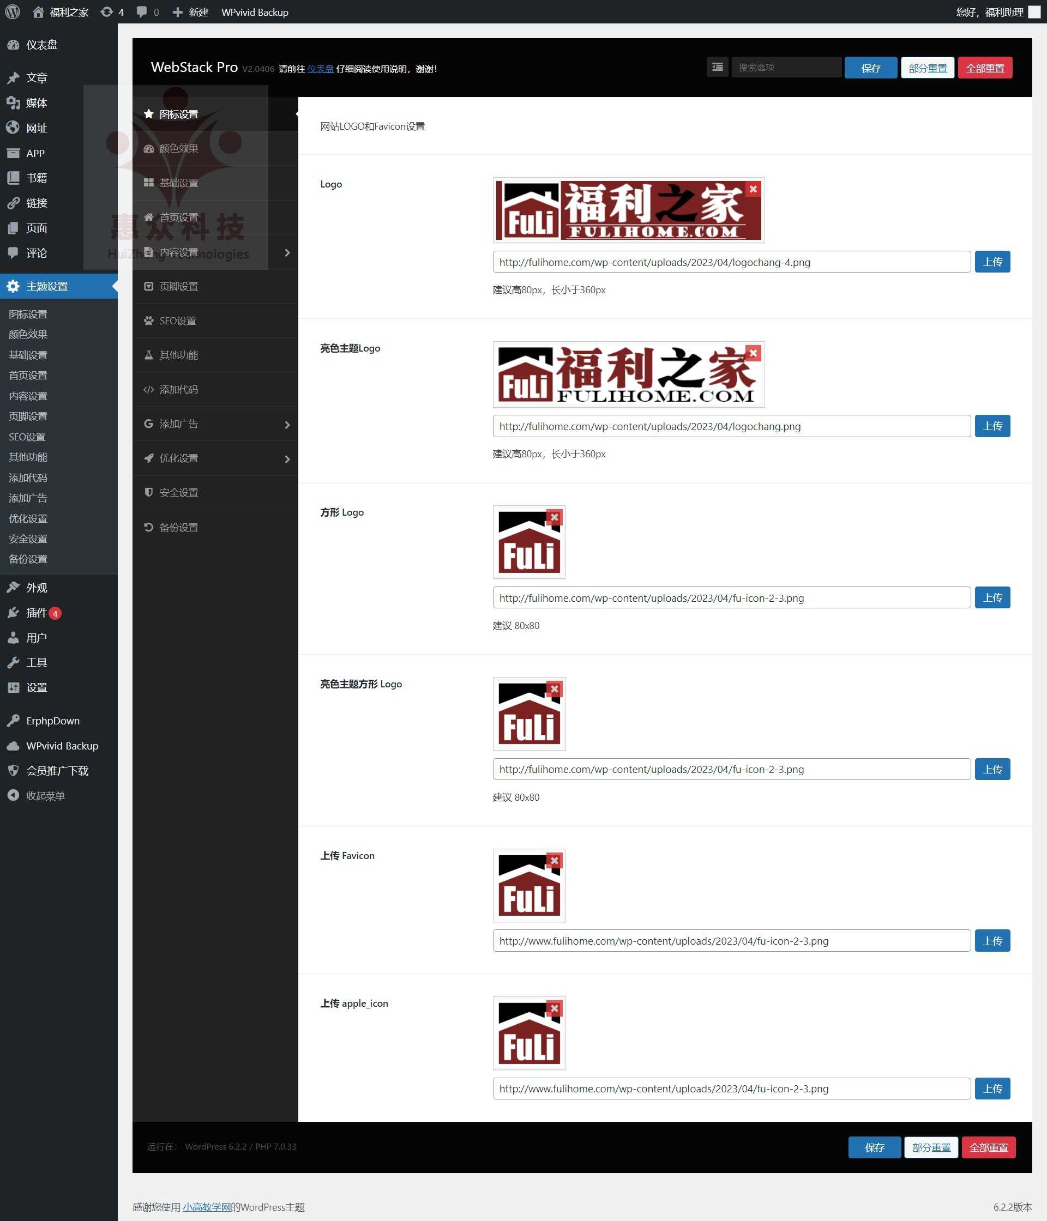Select SEO设置 tab in theme panel

215,321
